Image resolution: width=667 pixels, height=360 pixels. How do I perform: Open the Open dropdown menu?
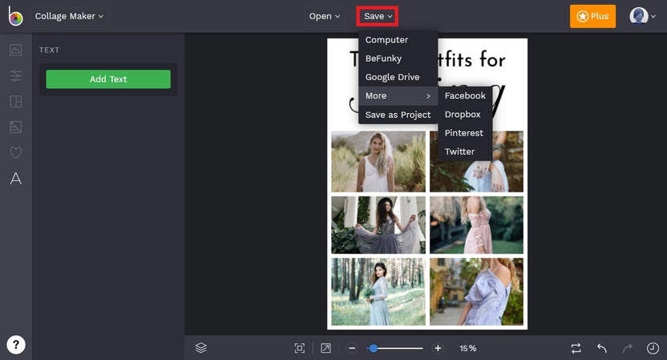324,16
